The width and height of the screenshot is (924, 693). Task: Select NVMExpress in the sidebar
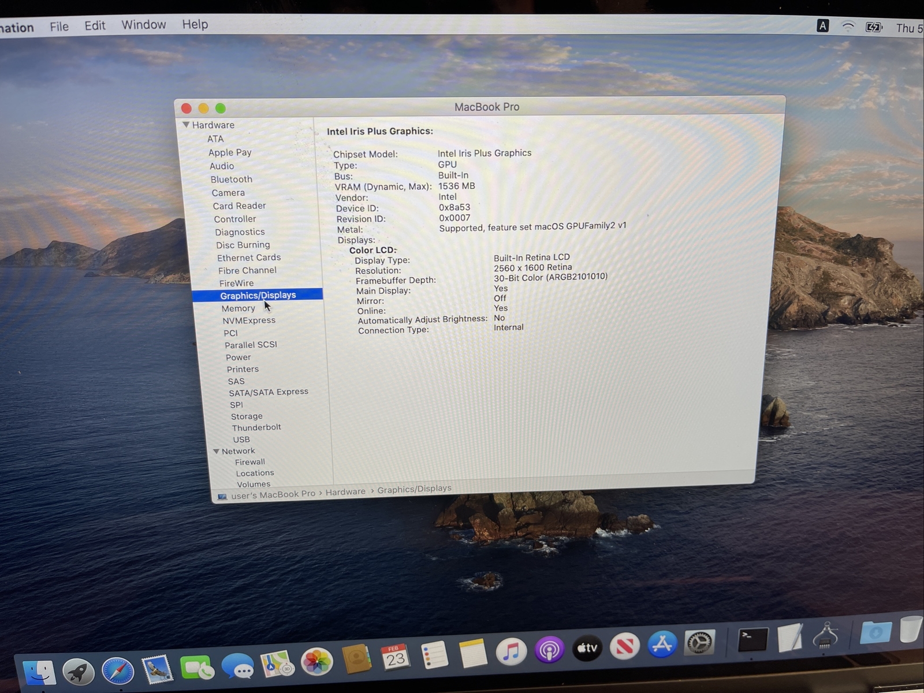click(249, 321)
